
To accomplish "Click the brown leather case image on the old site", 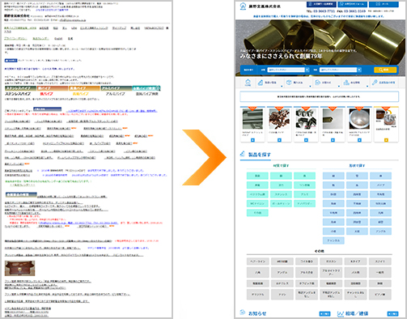I will 19,268.
